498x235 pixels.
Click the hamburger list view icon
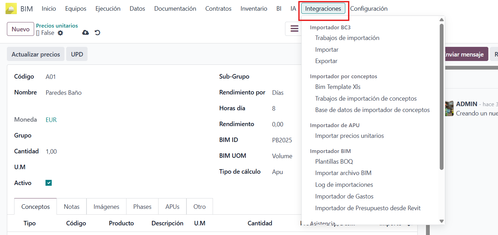pyautogui.click(x=294, y=29)
